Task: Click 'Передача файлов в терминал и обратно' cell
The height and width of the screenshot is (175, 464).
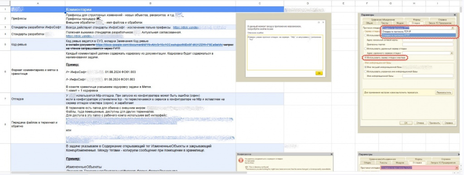Action: coord(38,124)
